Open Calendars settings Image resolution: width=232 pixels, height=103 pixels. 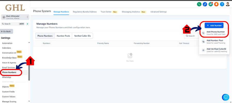[6, 48]
